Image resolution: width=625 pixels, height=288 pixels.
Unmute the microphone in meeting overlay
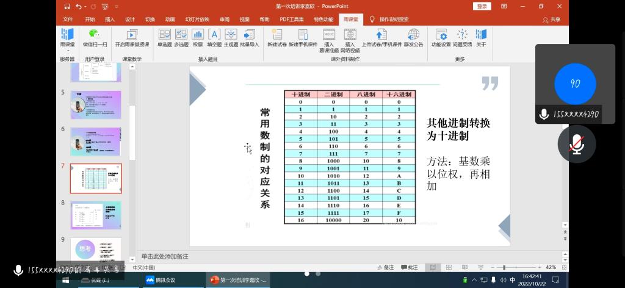pos(576,144)
